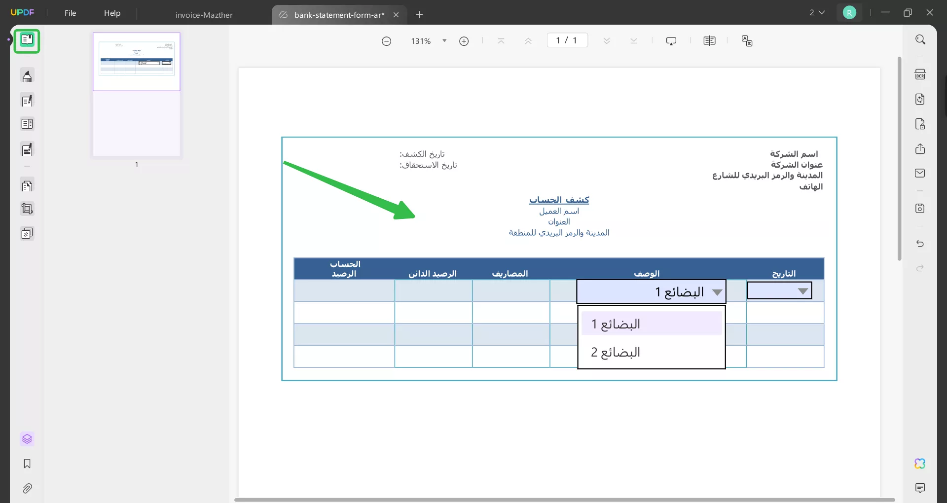Viewport: 947px width, 503px height.
Task: Open the Edit PDF tool
Action: [27, 100]
